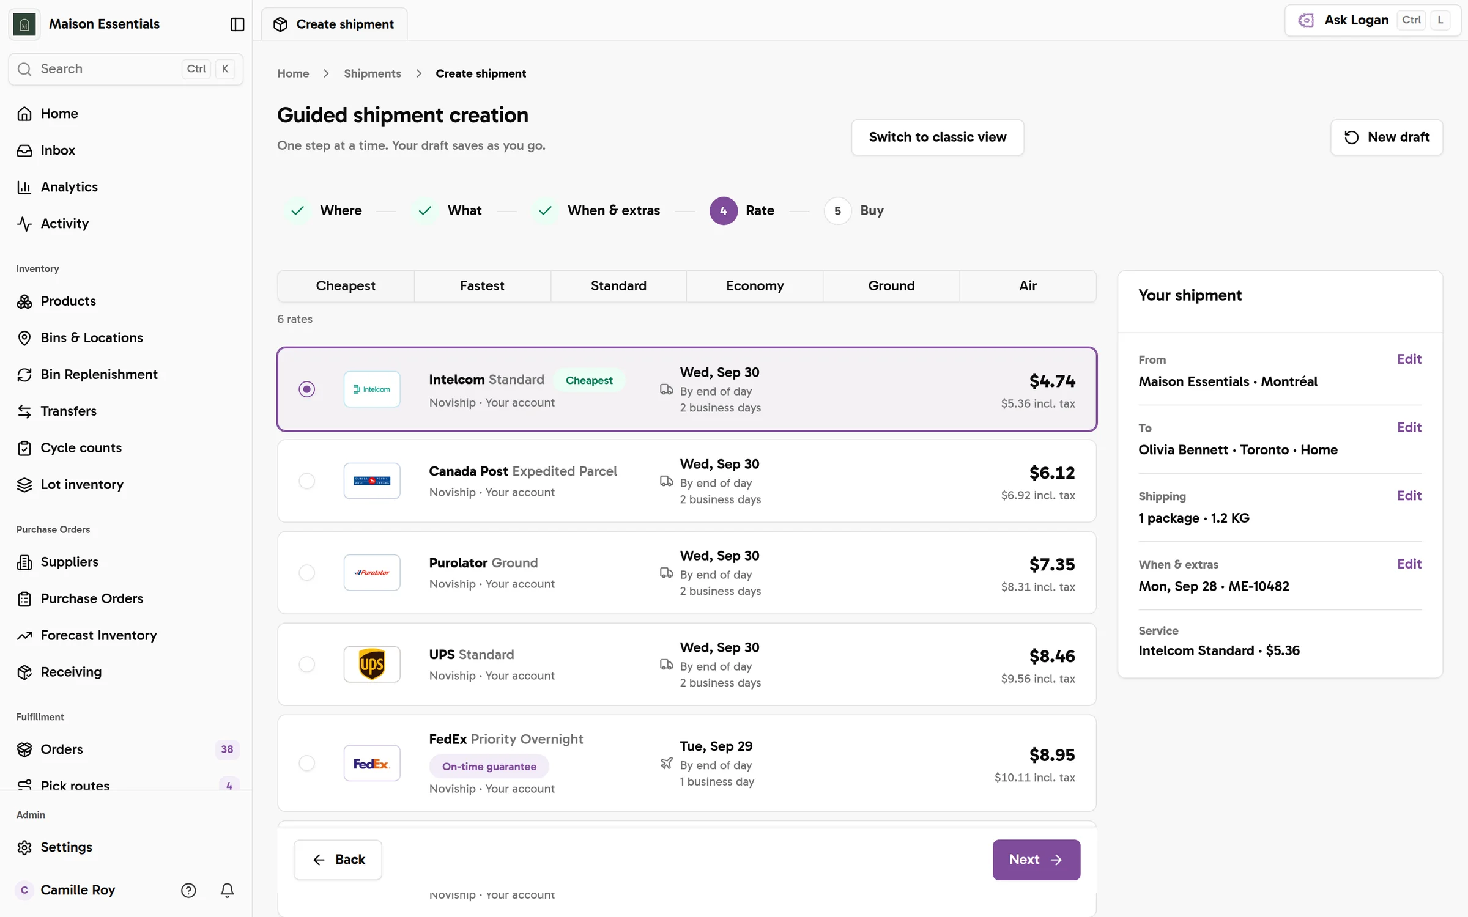This screenshot has height=917, width=1468.
Task: Switch to the Cheapest rates tab
Action: 346,286
